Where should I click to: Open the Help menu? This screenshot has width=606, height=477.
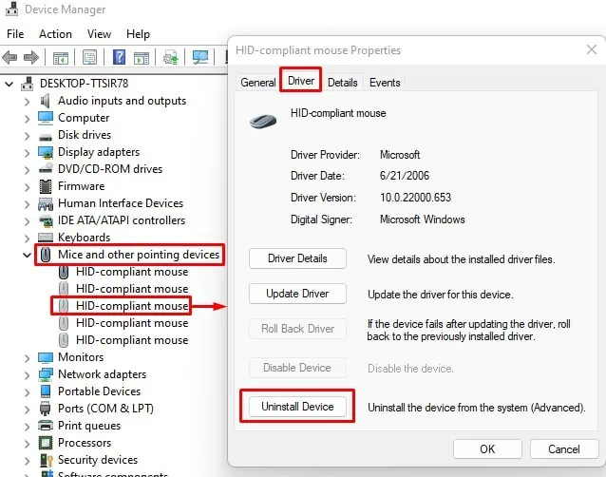click(138, 34)
